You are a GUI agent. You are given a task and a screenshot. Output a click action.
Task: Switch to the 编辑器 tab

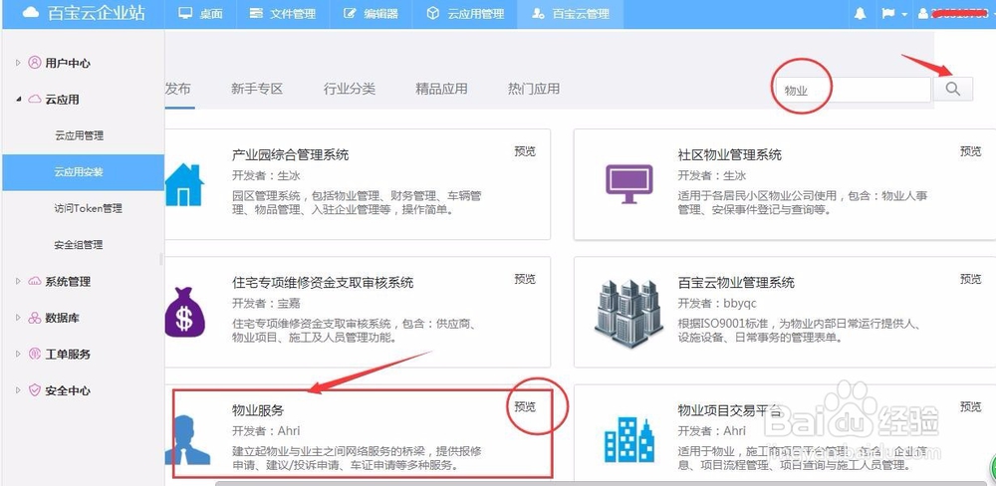tap(371, 14)
